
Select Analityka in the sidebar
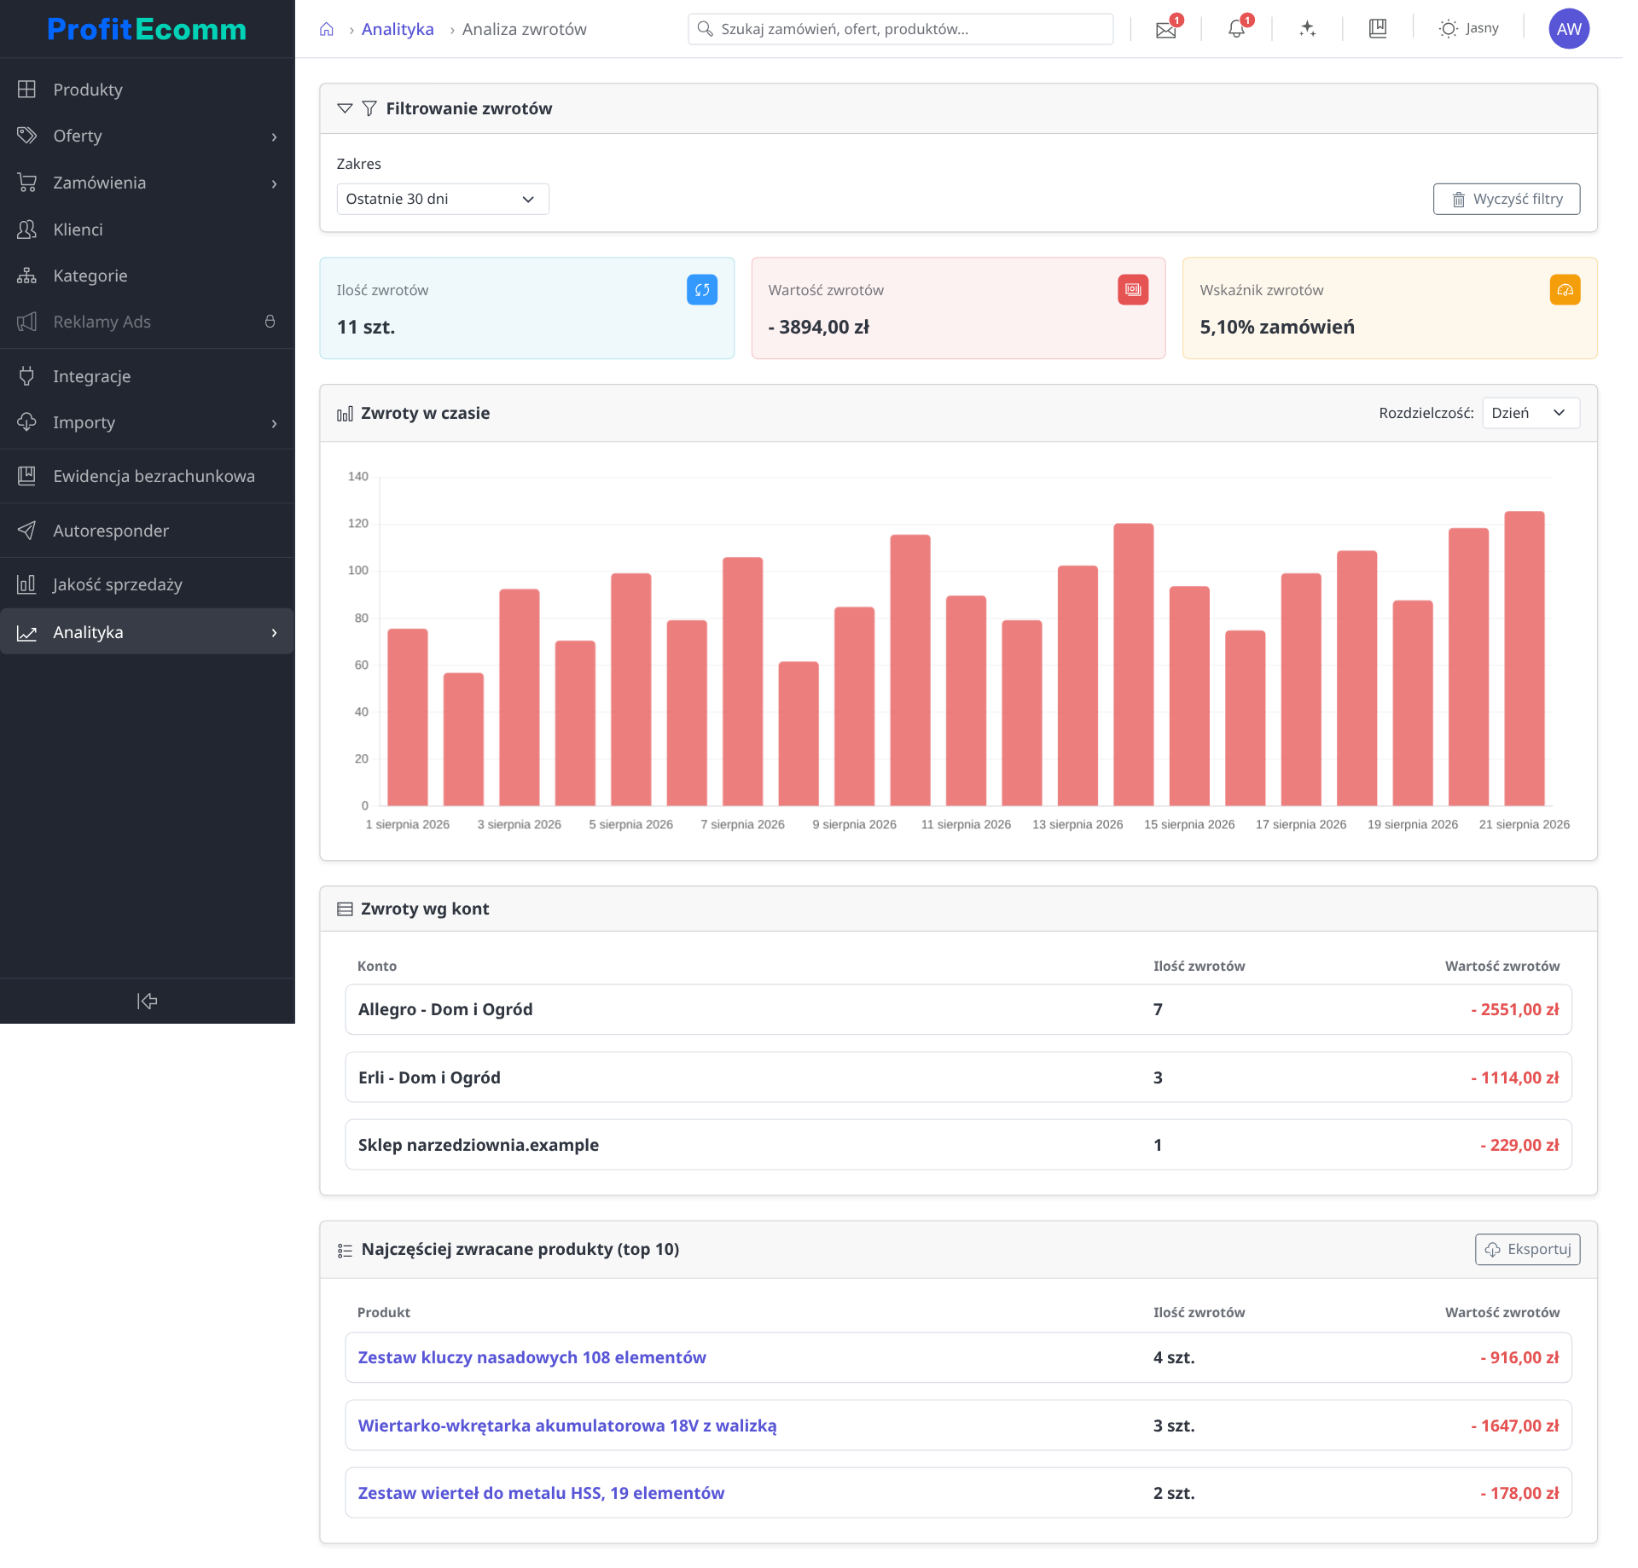tap(147, 632)
